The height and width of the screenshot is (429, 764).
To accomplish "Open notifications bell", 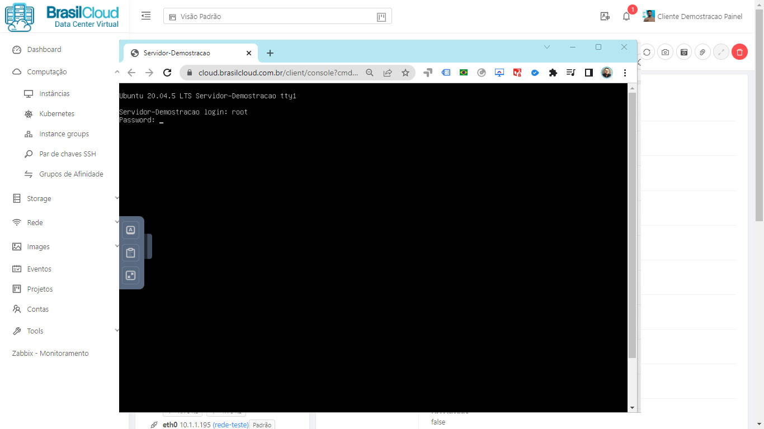I will tap(626, 16).
